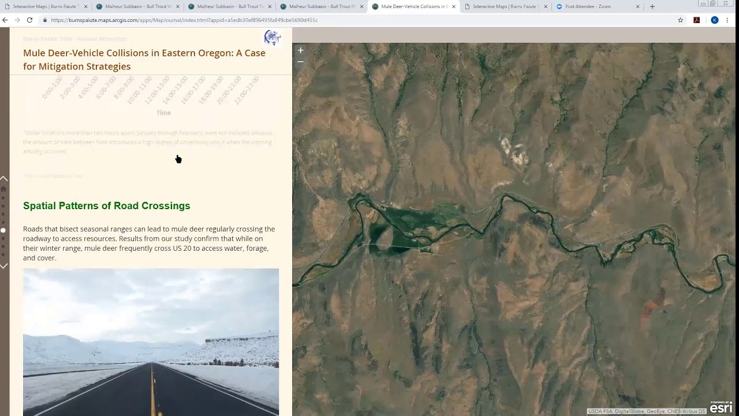Switch to Malheur Subbasin Bull Trout Te tab
The width and height of the screenshot is (739, 416).
pyautogui.click(x=230, y=6)
